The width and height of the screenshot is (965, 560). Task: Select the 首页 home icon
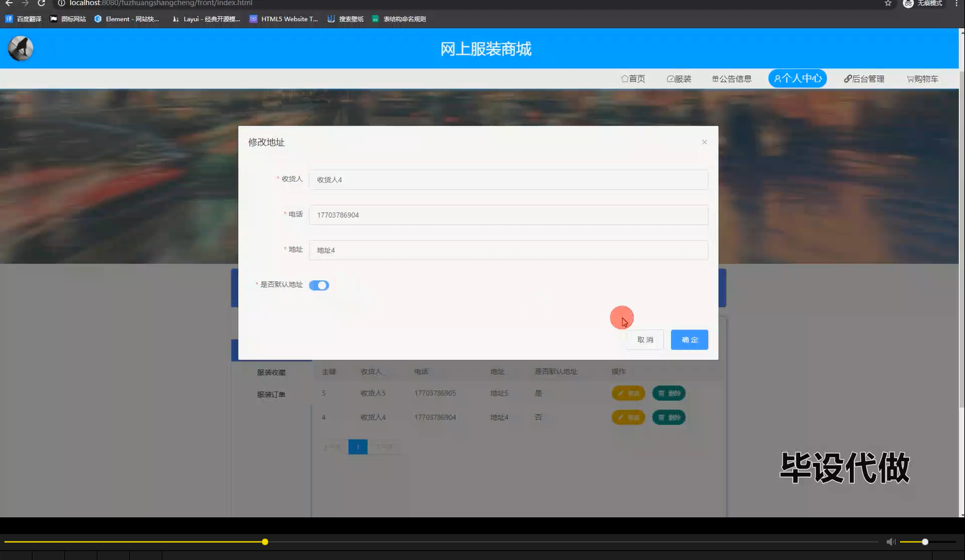pos(624,78)
